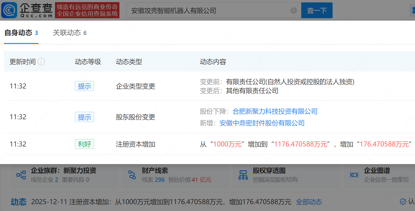Screen dimensions: 415x211
Task: Click the red slogan banner beside the logo
Action: tap(87, 10)
